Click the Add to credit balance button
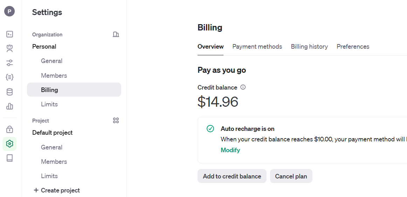The height and width of the screenshot is (197, 407). pos(232,176)
